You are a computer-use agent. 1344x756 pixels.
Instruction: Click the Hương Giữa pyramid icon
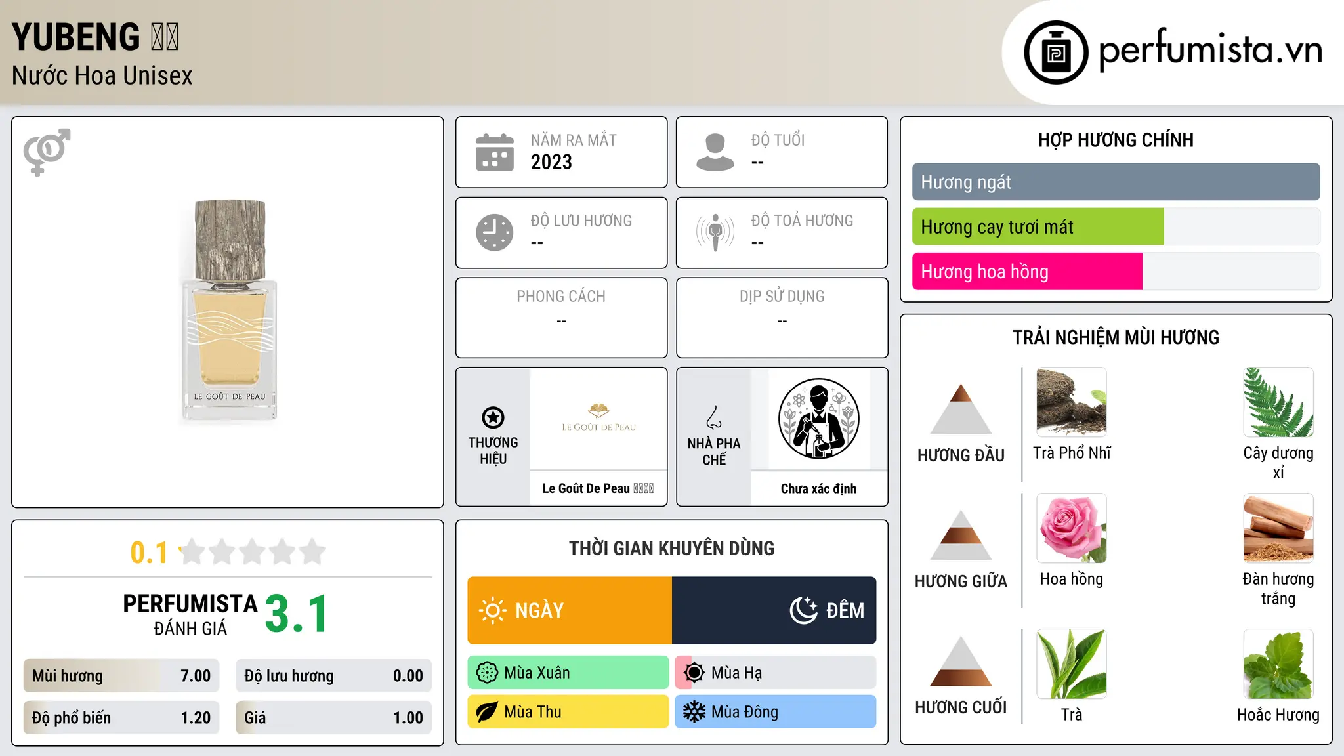coord(961,535)
